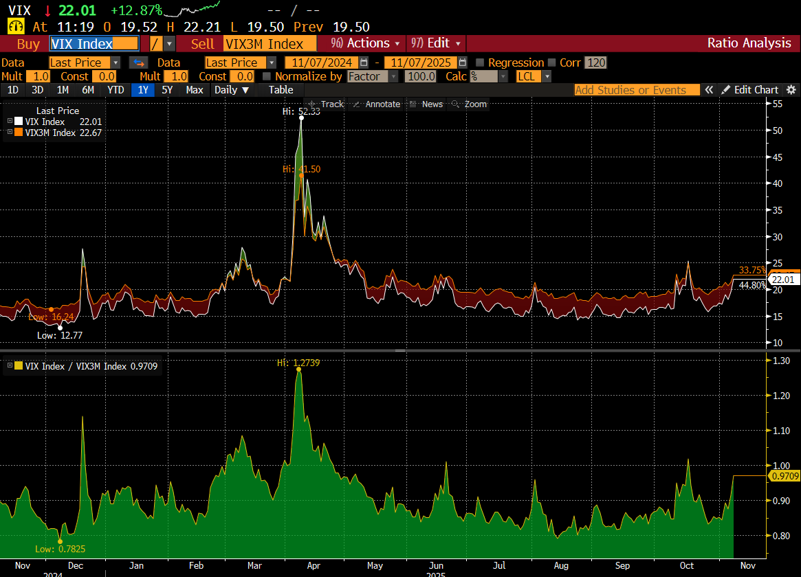801x577 pixels.
Task: Expand the ratio legend entry box
Action: [x=10, y=366]
